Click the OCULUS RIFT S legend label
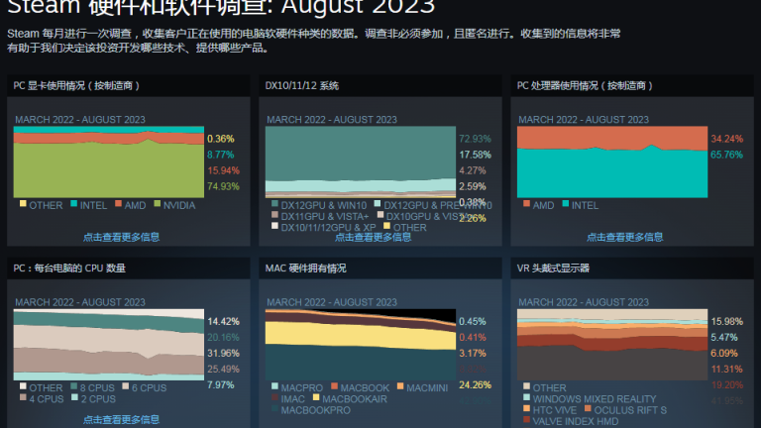The image size is (761, 428). [630, 410]
